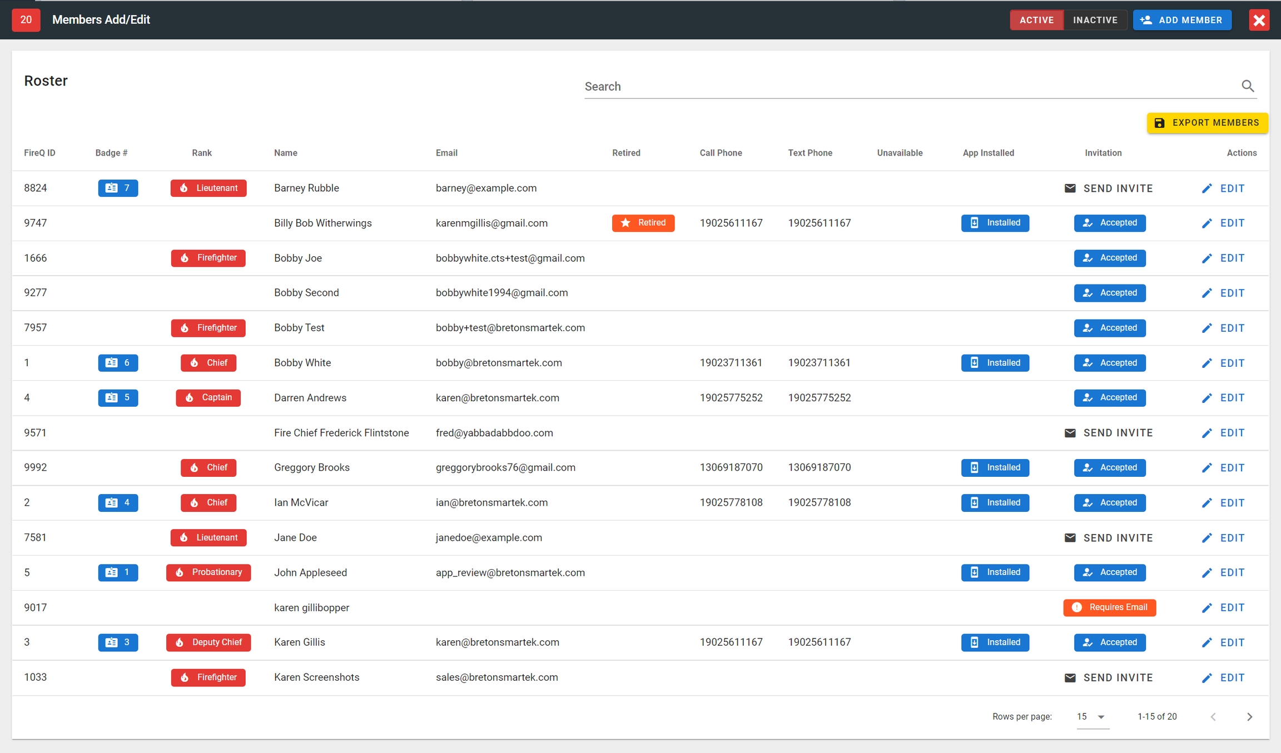Click Accepted invitation chip for Bobby Second

1109,293
